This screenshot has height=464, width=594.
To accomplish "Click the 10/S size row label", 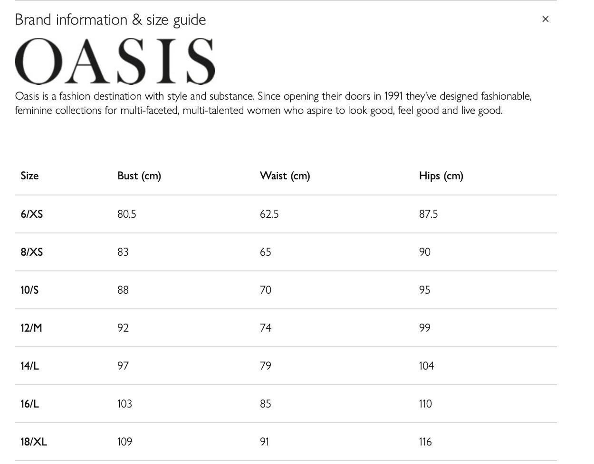I will pos(29,290).
